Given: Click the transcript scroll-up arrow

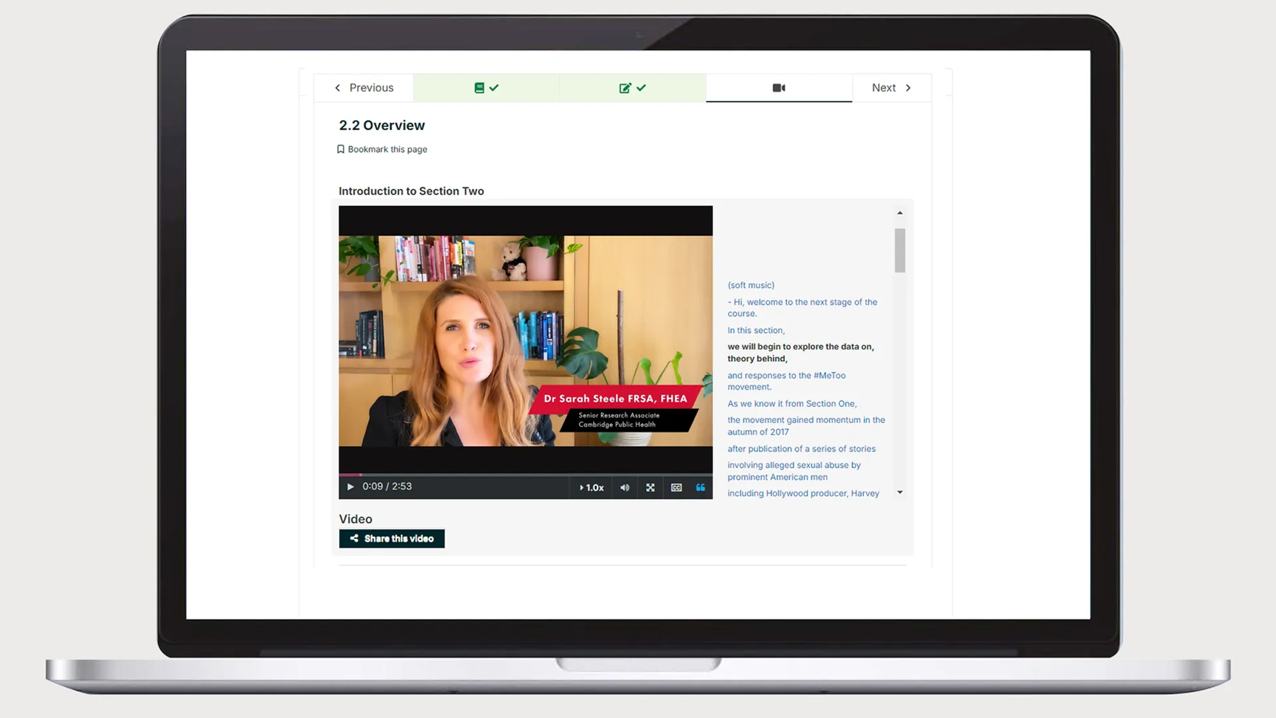Looking at the screenshot, I should coord(900,213).
